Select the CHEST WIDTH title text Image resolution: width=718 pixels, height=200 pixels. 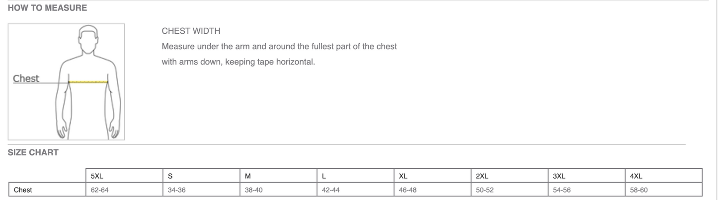point(191,31)
